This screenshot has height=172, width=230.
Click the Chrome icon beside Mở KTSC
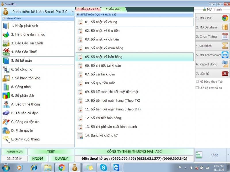coord(225,18)
